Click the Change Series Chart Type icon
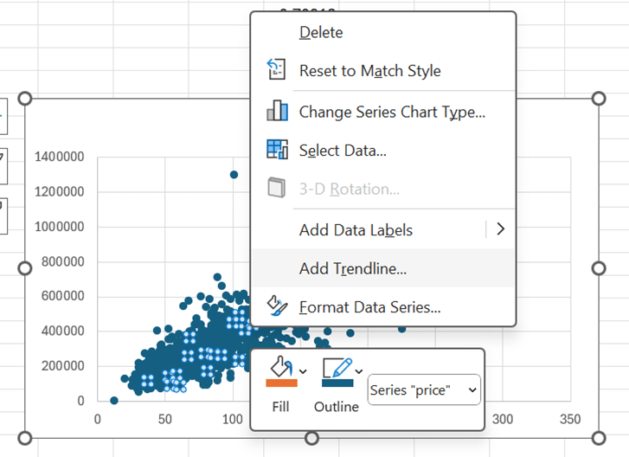 277,112
